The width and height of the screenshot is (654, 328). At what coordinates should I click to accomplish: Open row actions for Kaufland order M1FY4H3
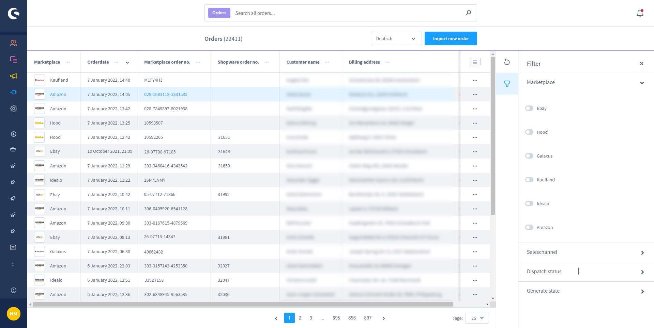click(x=475, y=80)
